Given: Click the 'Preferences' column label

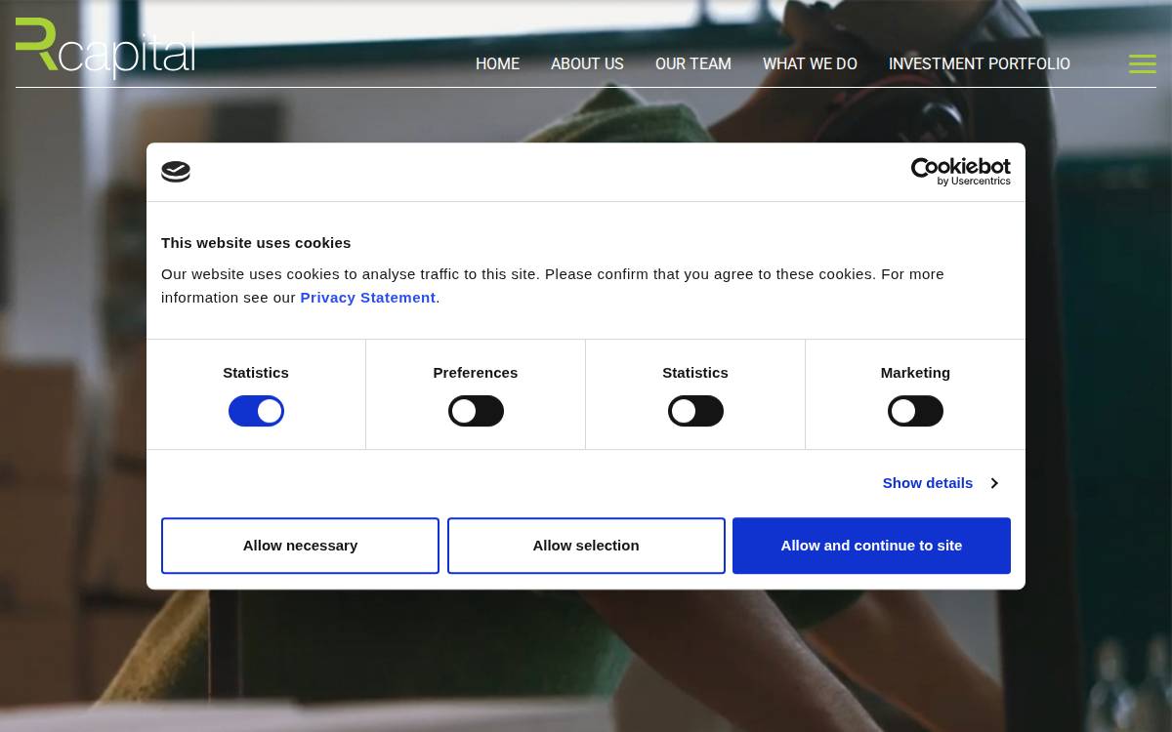Looking at the screenshot, I should (476, 373).
